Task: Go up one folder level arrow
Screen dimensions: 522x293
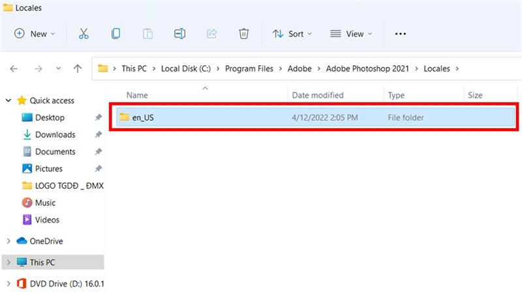Action: pos(78,69)
